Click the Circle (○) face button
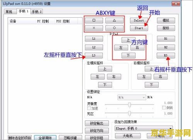 114,28
